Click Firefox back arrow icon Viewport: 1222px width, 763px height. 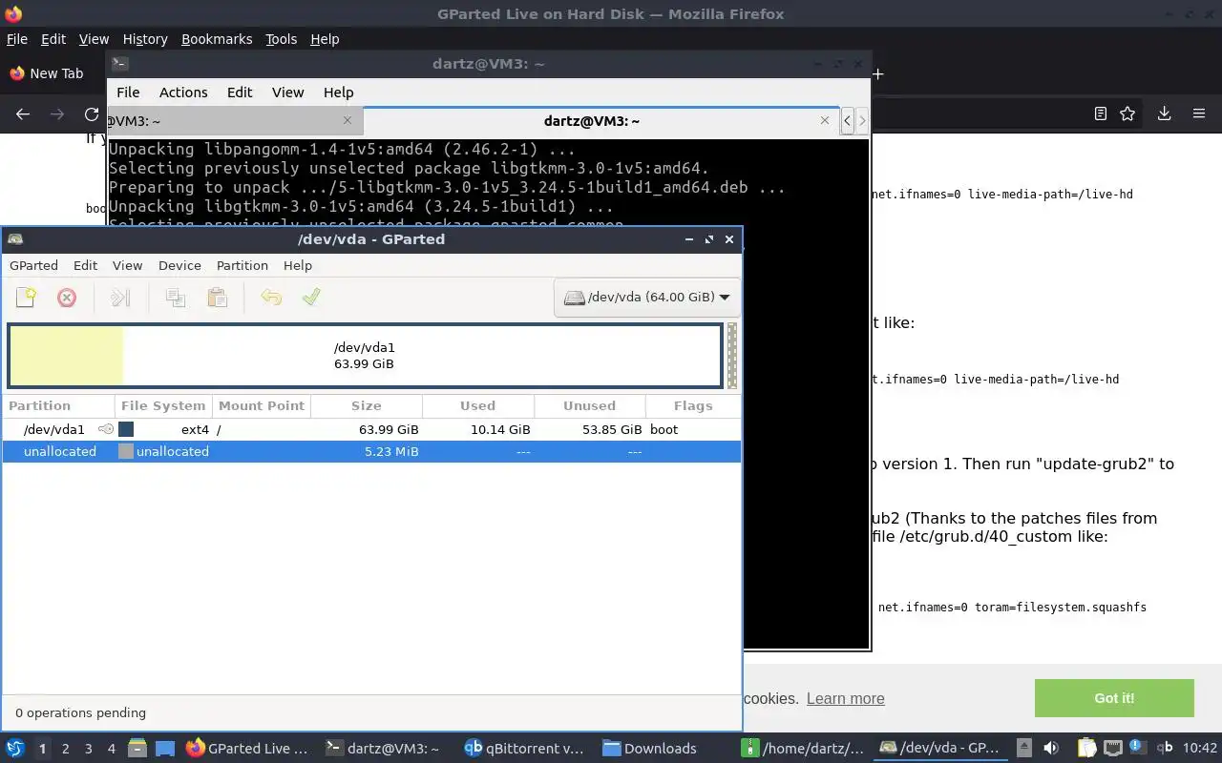tap(23, 113)
